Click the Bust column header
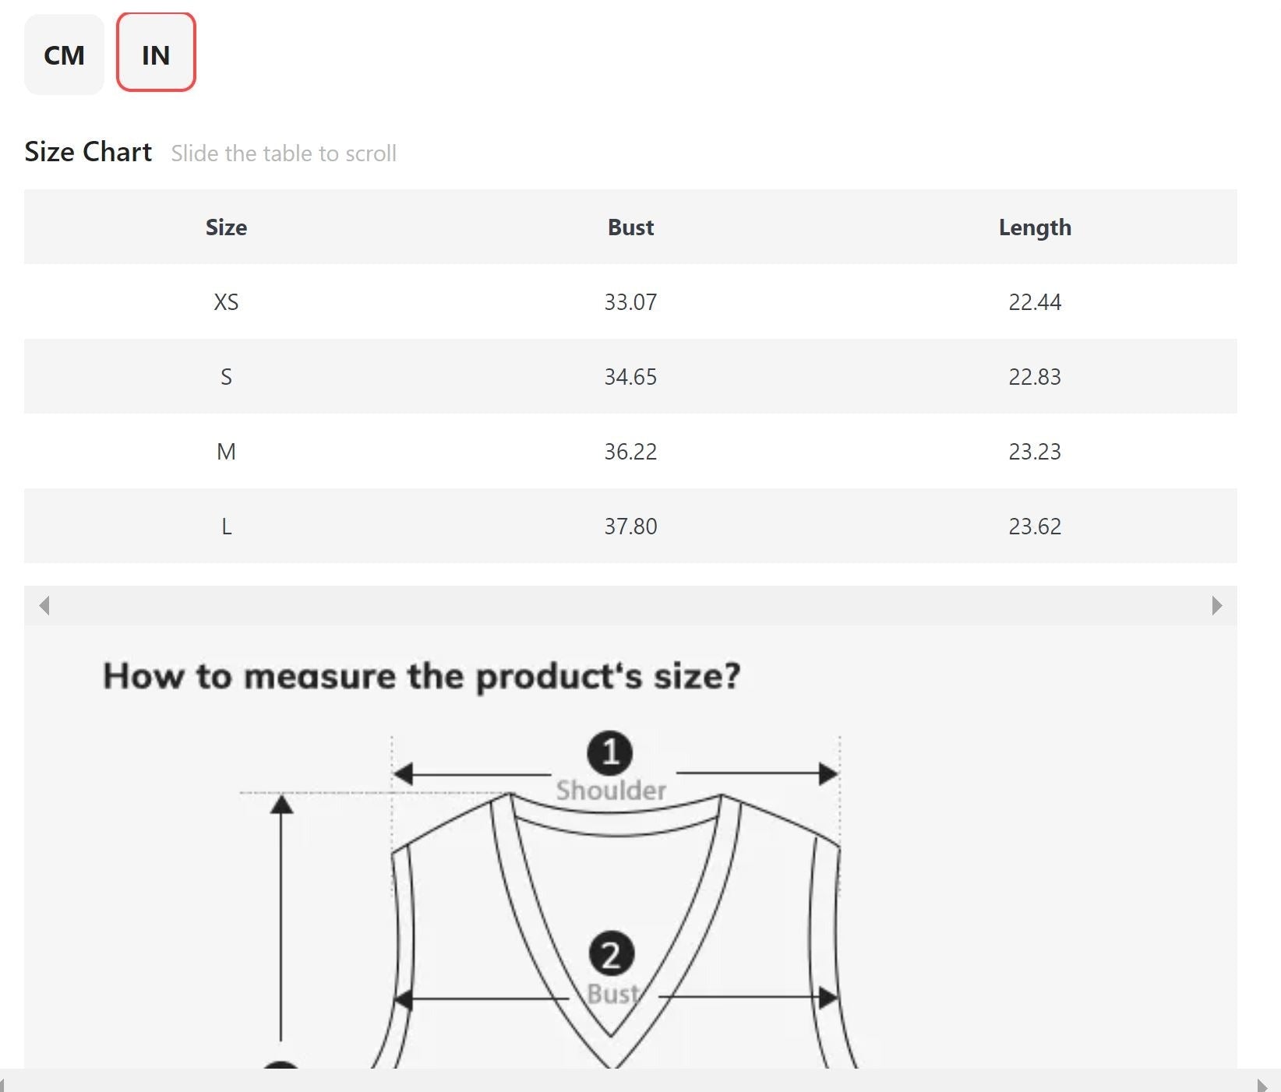The height and width of the screenshot is (1092, 1281). coord(630,227)
